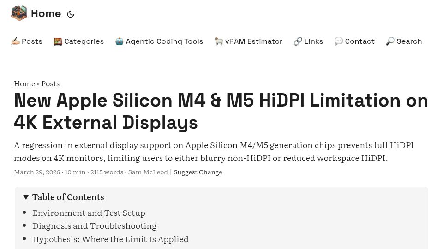Collapse the Table of Contents triangle
443x249 pixels.
click(x=26, y=197)
